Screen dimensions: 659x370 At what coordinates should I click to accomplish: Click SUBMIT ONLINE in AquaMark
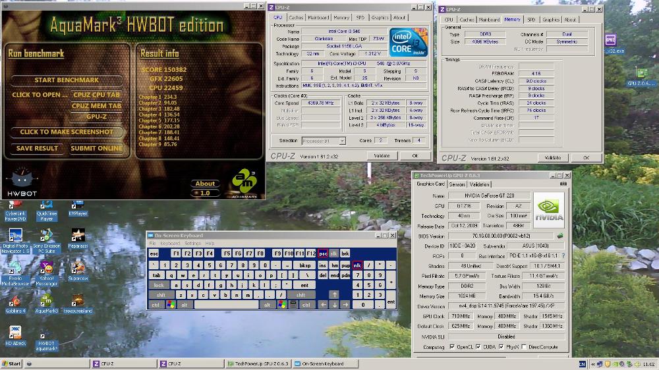(96, 148)
